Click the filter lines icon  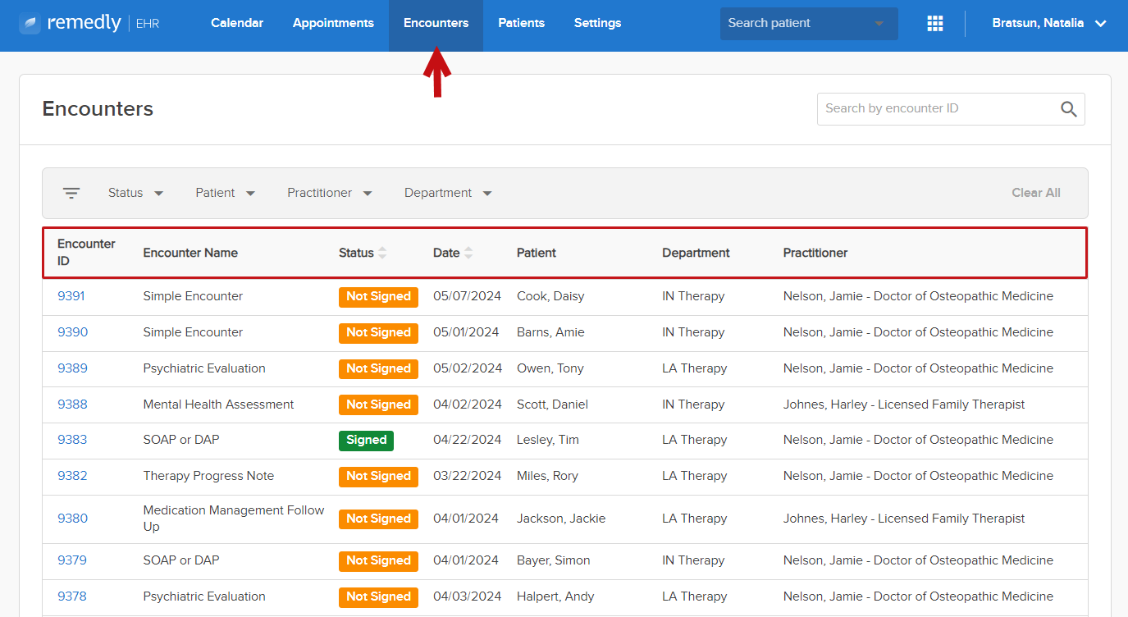pyautogui.click(x=71, y=193)
